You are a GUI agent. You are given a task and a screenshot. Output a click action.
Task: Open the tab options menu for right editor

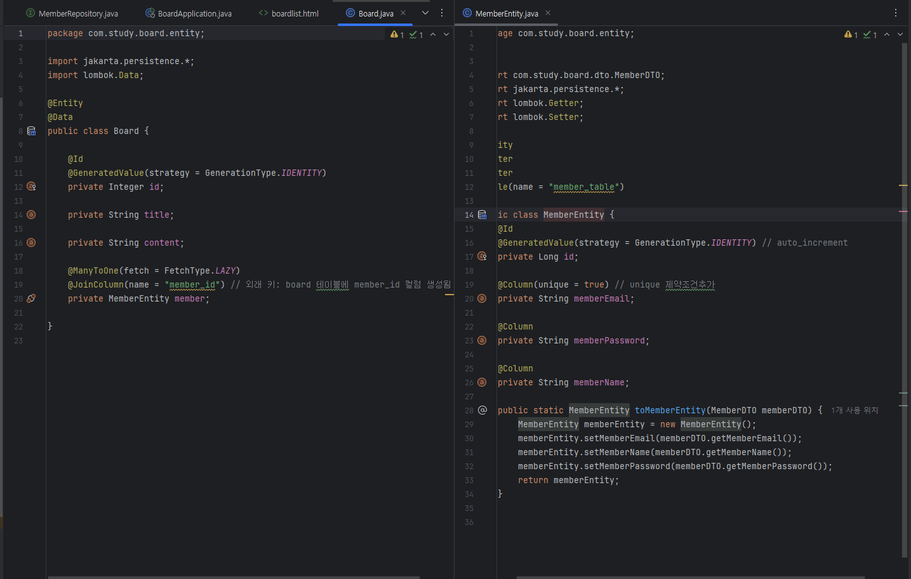[896, 13]
